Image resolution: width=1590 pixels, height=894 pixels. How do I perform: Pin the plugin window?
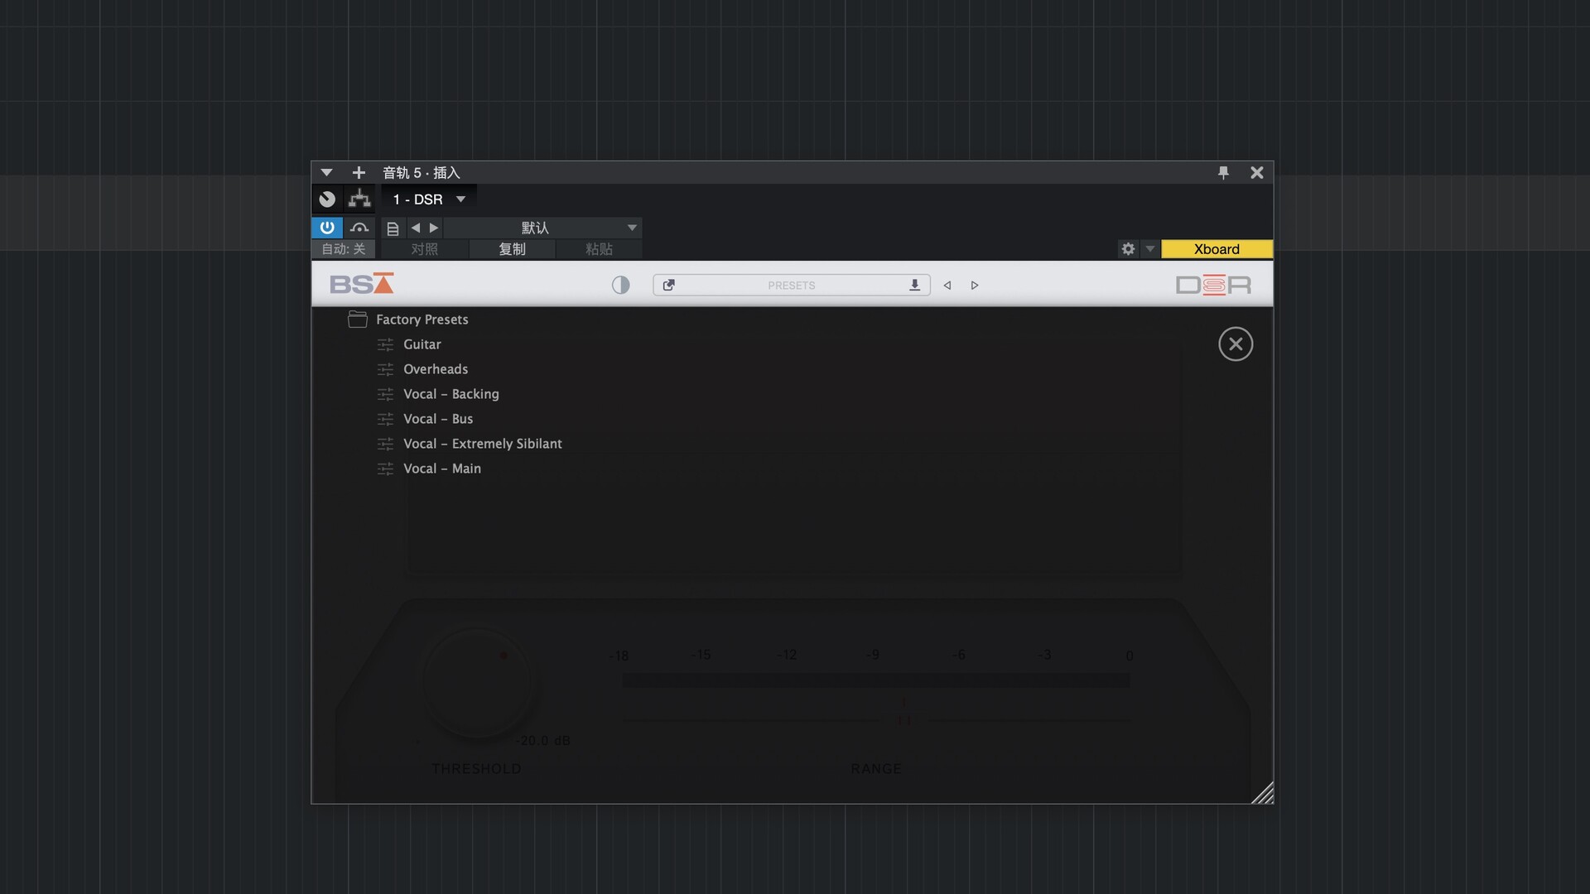pyautogui.click(x=1223, y=172)
